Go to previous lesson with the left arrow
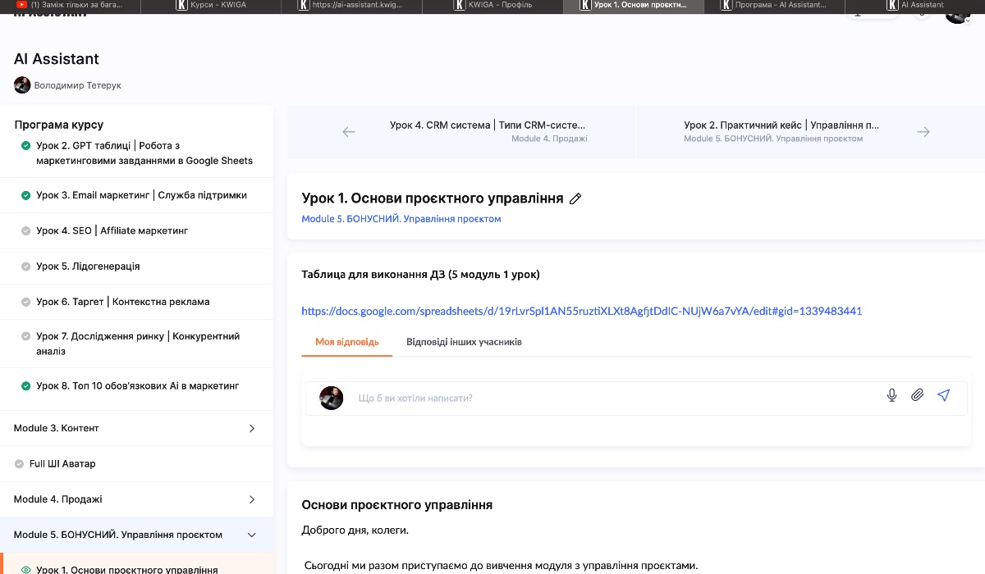The height and width of the screenshot is (574, 985). pos(349,132)
